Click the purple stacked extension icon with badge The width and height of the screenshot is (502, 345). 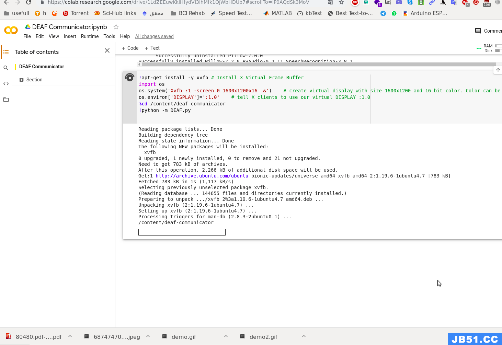tap(377, 3)
